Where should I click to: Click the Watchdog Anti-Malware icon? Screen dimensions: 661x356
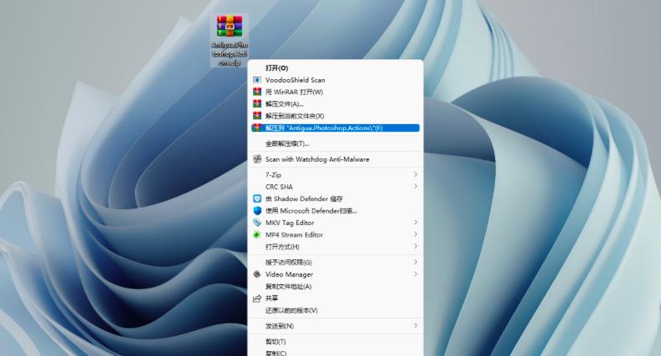[257, 159]
